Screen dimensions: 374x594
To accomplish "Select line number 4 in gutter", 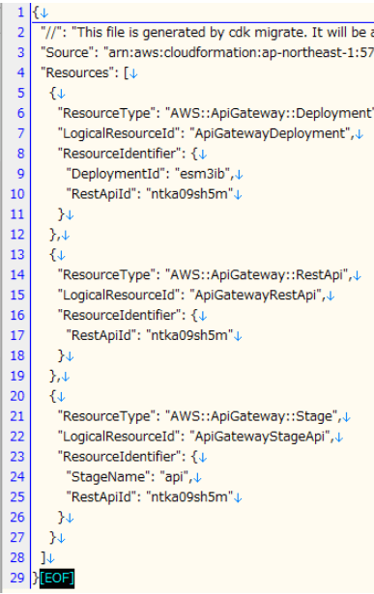I will 20,72.
